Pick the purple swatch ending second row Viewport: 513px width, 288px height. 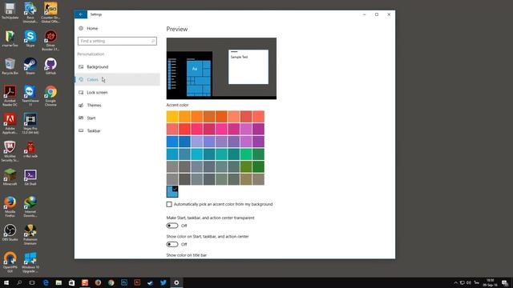(x=258, y=130)
